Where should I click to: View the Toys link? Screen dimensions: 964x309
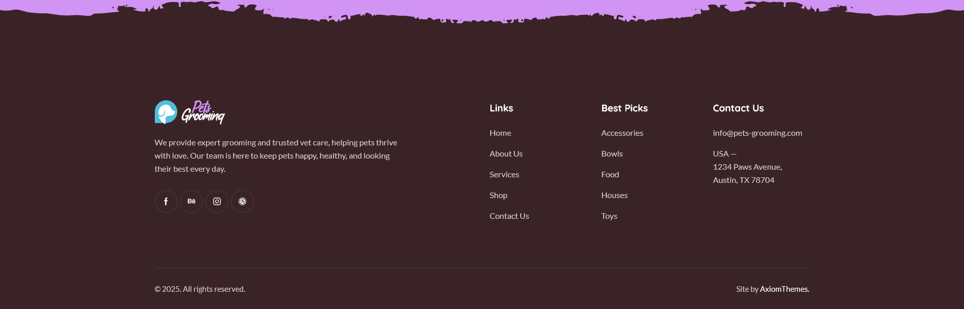click(x=609, y=216)
